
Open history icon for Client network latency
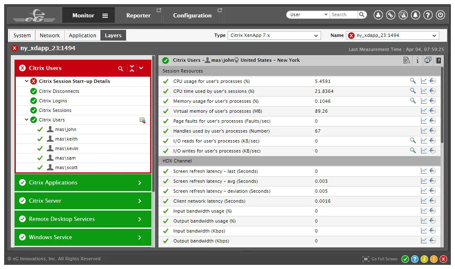pyautogui.click(x=433, y=201)
